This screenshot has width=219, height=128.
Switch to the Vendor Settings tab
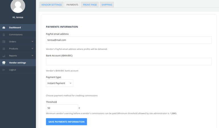tap(51, 5)
